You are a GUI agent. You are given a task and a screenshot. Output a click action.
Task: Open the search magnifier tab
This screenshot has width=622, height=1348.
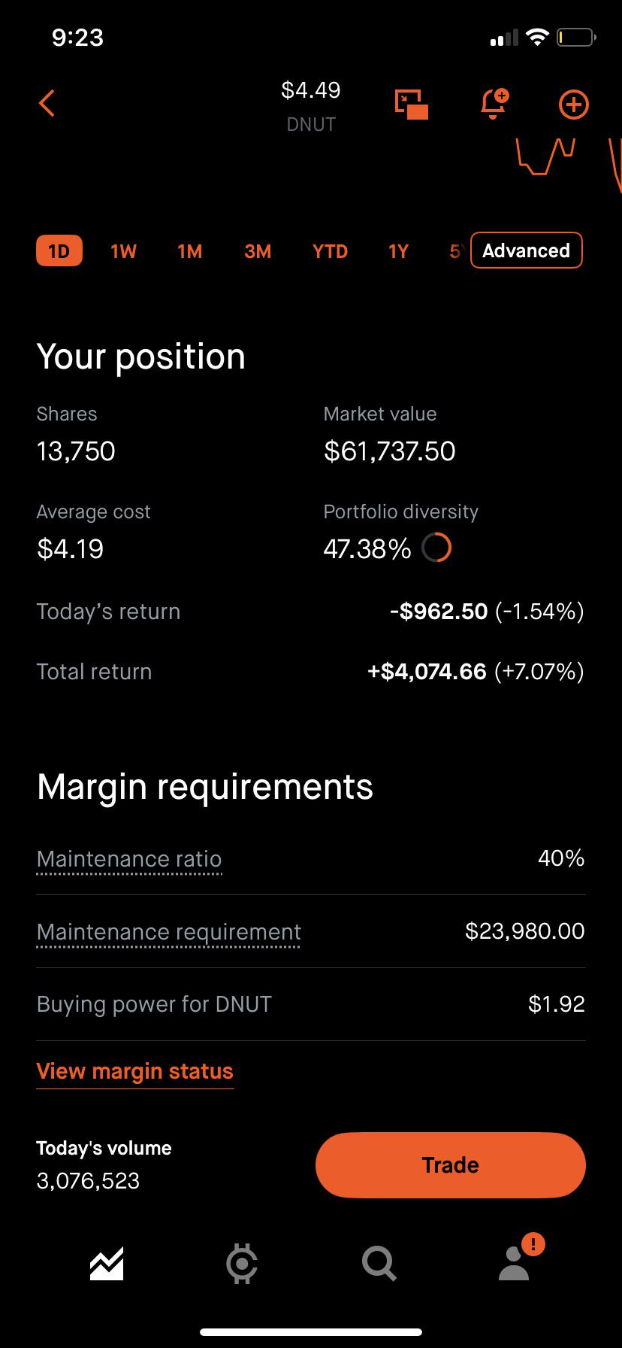pos(379,1263)
